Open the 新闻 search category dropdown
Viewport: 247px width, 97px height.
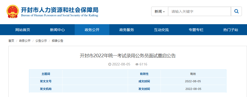pos(160,11)
